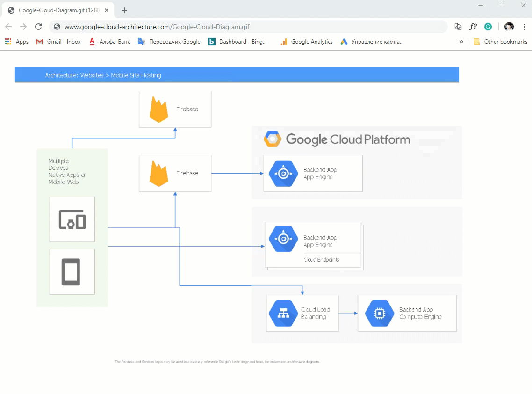
Task: Open Chrome three-dot menu
Action: [x=524, y=27]
